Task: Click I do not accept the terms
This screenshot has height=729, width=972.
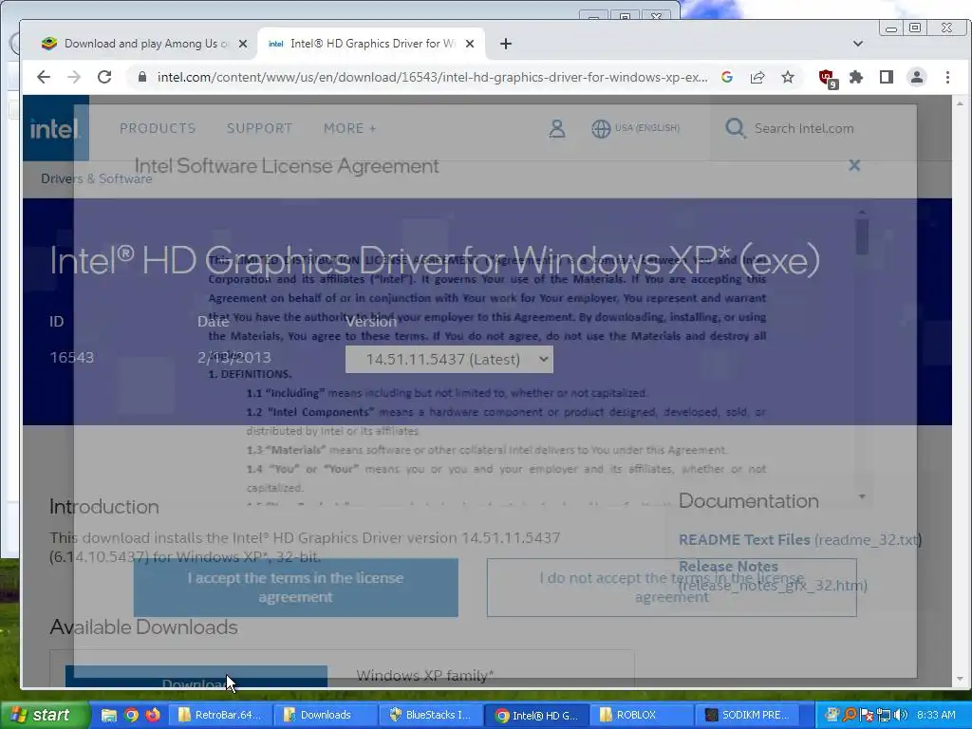Action: click(x=671, y=587)
